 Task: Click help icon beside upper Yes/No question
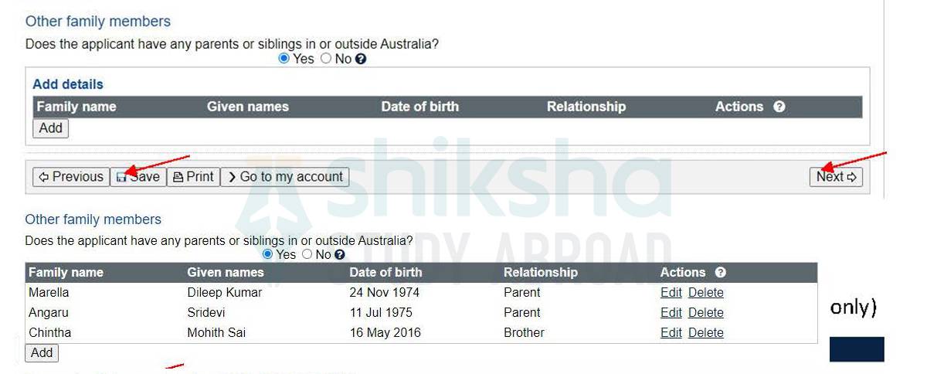coord(361,59)
